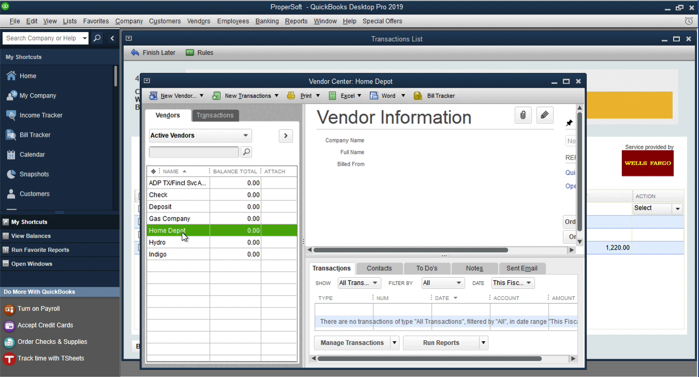Switch to the To Do's tab

(x=427, y=268)
